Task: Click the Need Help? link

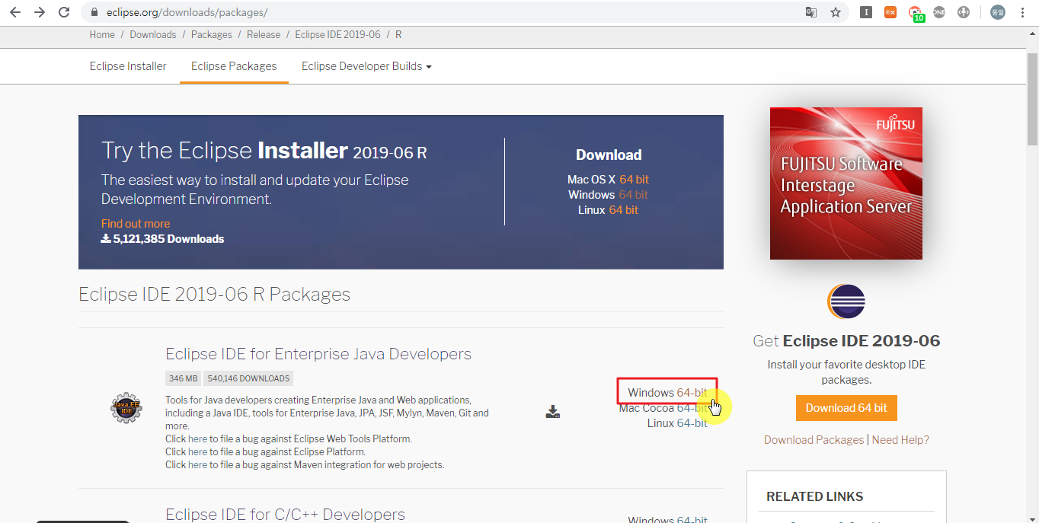Action: tap(900, 440)
